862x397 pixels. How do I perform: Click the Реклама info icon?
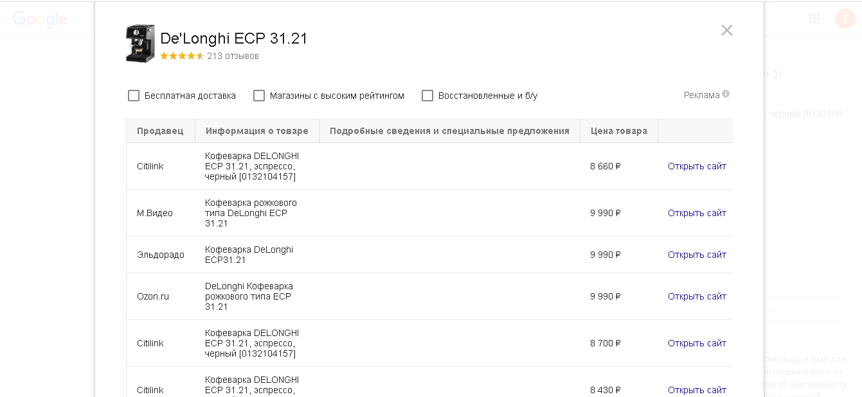tap(726, 94)
